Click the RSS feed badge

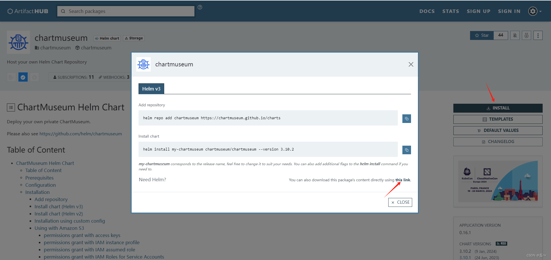click(501, 244)
